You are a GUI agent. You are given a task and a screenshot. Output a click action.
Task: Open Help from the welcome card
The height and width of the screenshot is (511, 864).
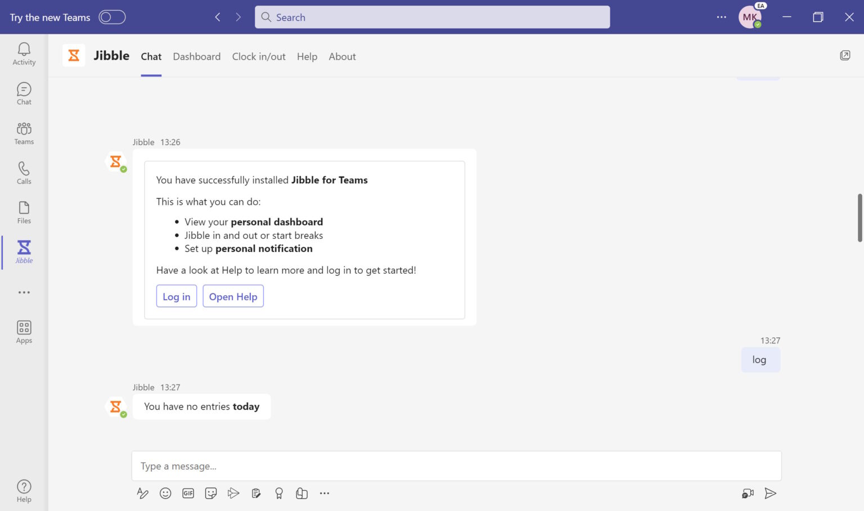tap(233, 296)
